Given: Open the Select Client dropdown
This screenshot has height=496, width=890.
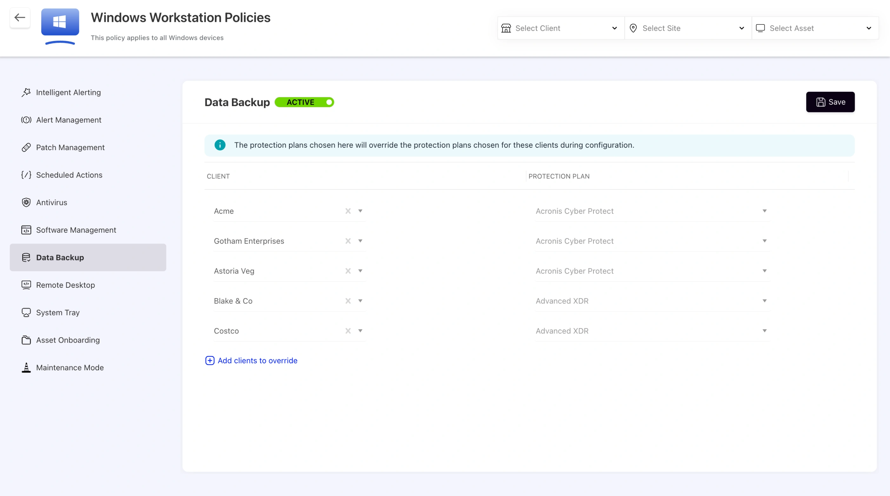Looking at the screenshot, I should pyautogui.click(x=561, y=28).
